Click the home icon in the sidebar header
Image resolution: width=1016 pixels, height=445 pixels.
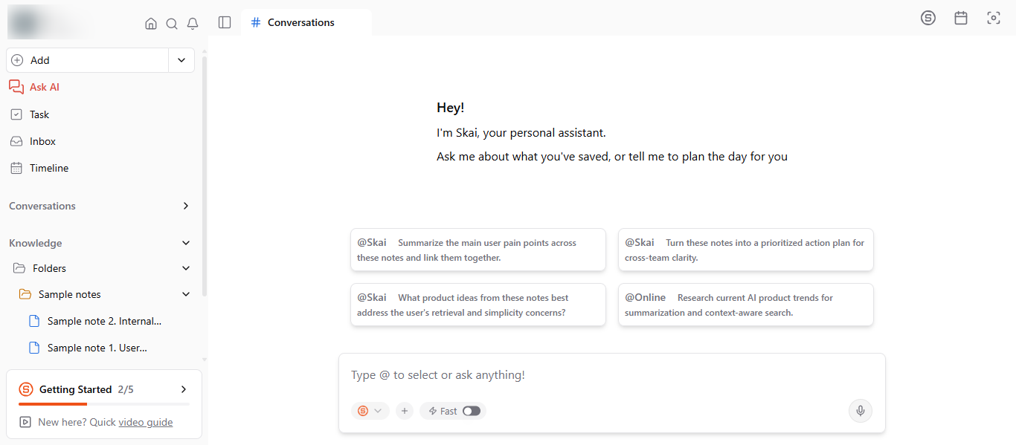[151, 24]
